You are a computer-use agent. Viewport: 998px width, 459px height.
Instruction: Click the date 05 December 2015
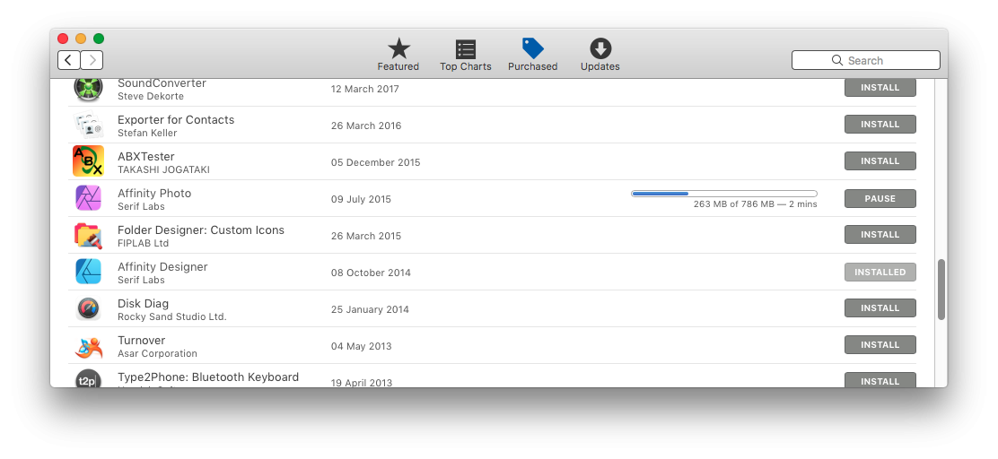pos(375,162)
